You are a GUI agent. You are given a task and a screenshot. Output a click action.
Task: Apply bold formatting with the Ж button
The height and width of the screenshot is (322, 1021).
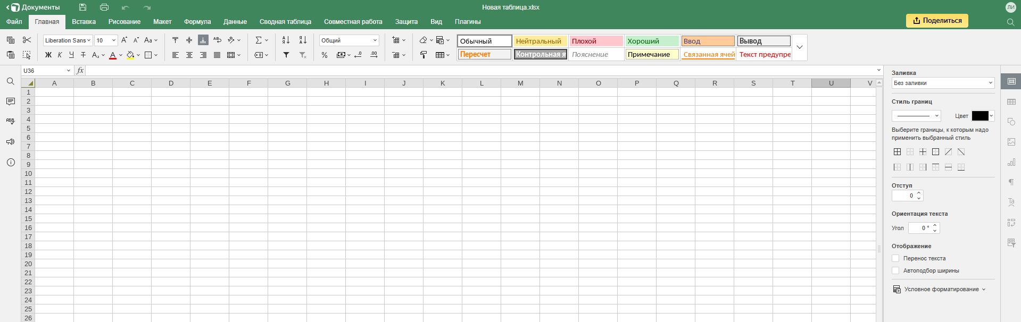48,55
